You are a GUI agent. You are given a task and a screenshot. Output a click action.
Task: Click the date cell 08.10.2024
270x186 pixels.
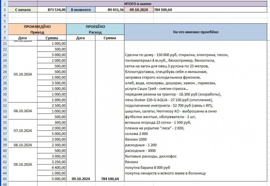click(x=23, y=145)
